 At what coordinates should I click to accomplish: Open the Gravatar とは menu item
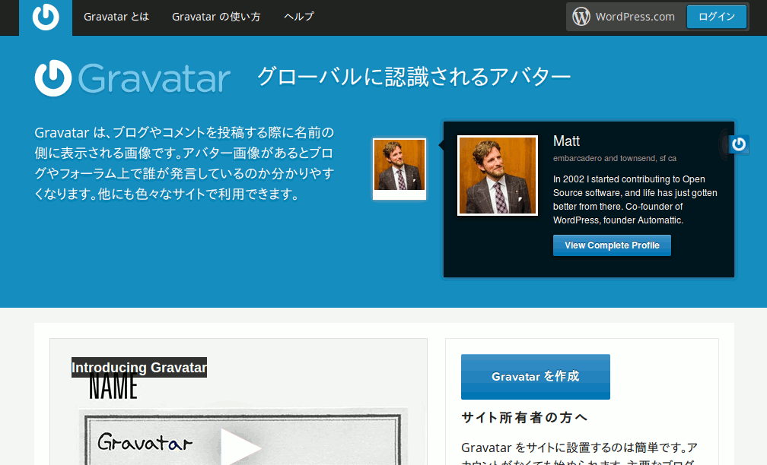pos(116,17)
